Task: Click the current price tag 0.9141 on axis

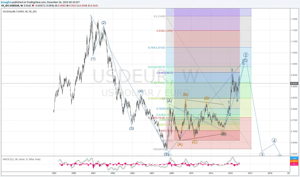Action: click(x=294, y=83)
